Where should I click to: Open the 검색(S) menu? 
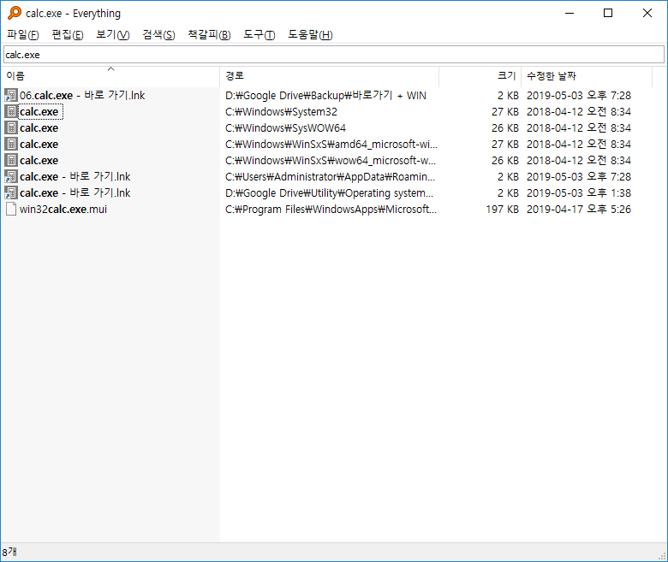(158, 35)
